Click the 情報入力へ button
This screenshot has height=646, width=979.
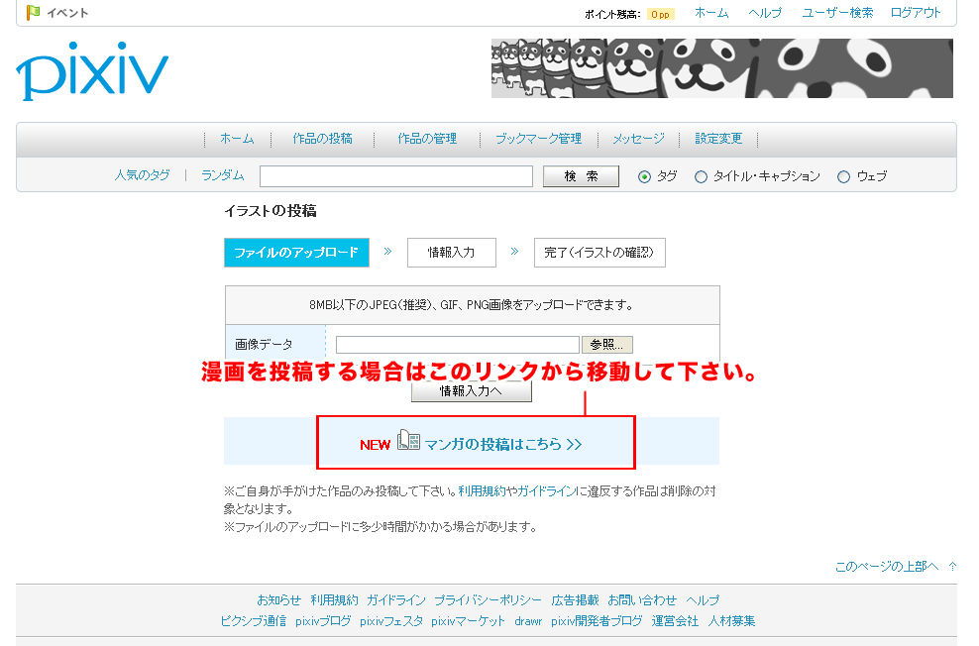(x=472, y=391)
